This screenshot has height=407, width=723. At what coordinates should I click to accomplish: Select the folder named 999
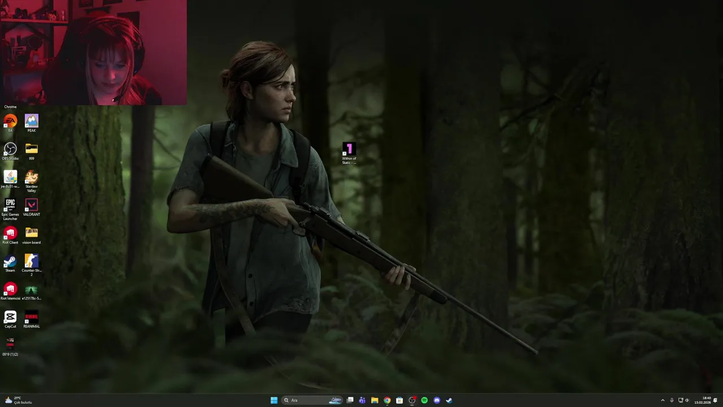(32, 151)
